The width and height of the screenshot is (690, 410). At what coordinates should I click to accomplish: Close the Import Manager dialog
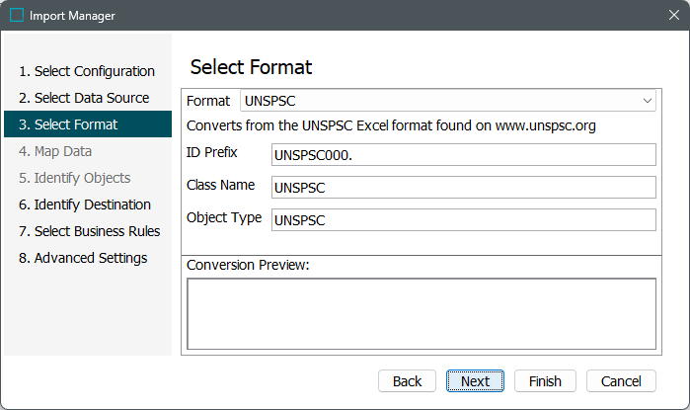click(x=673, y=16)
